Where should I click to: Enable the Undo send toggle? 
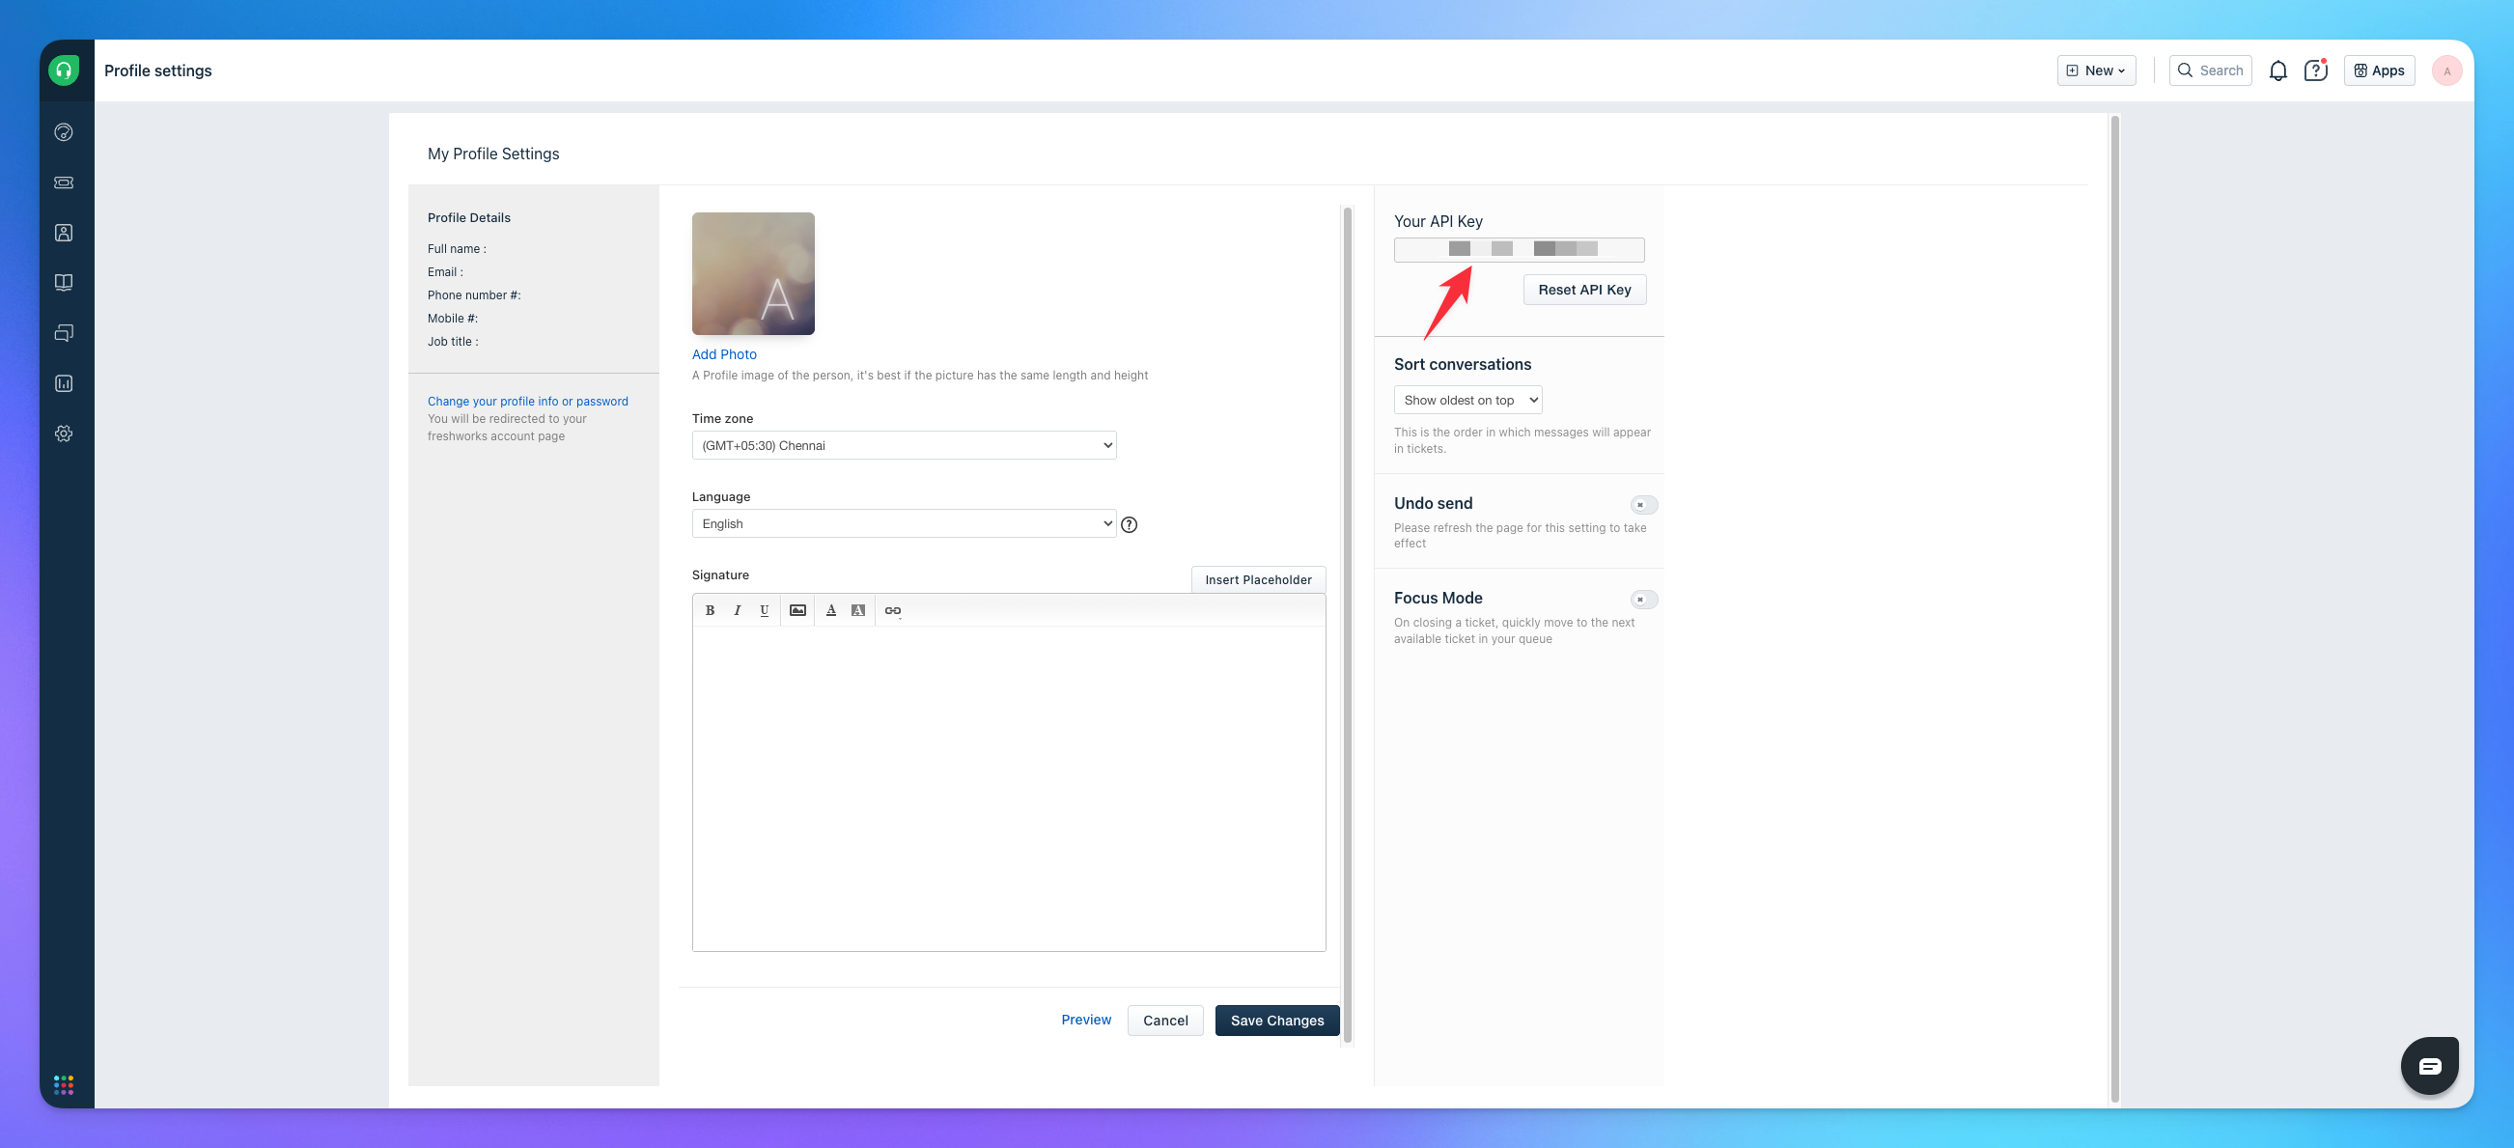[x=1643, y=505]
